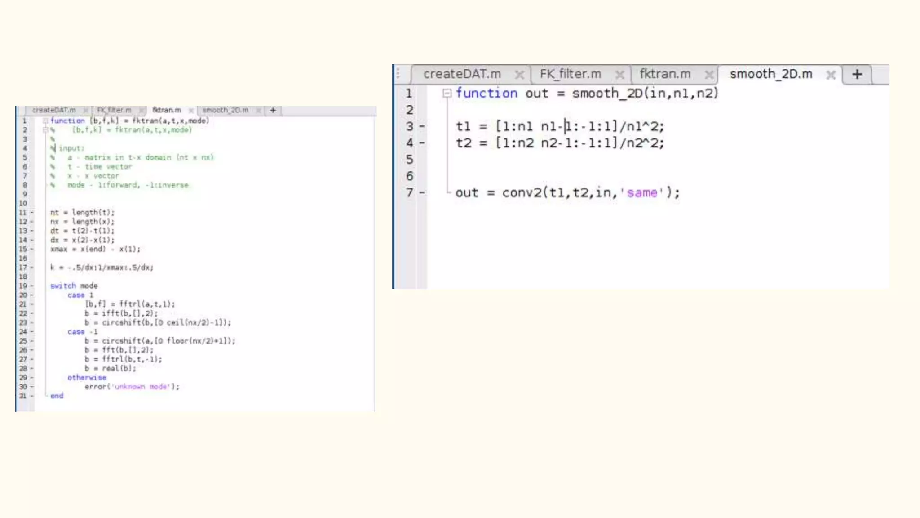
Task: Toggle breakpoint on line 17 in the fktran.m editor
Action: pos(32,268)
